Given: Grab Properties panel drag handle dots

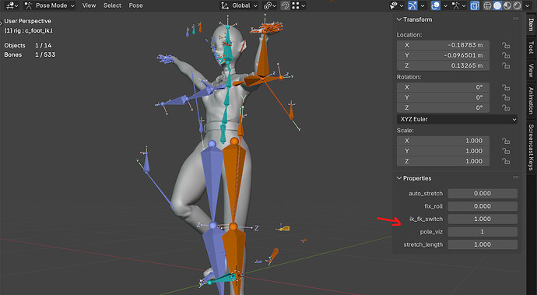Looking at the screenshot, I should pyautogui.click(x=515, y=177).
